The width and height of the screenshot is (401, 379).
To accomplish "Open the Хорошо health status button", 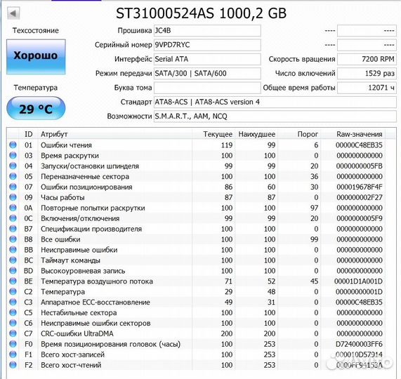I will point(36,57).
